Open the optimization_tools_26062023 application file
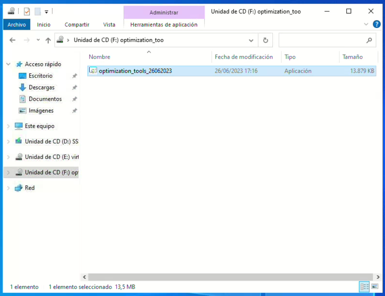Image resolution: width=385 pixels, height=296 pixels. 135,71
